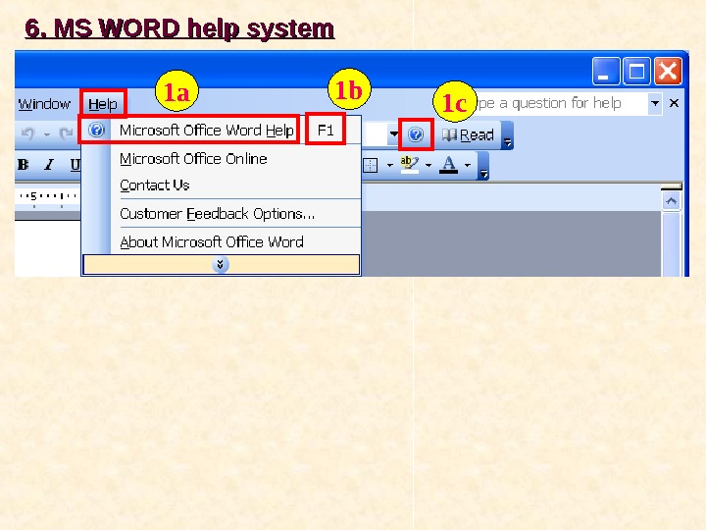Switch to Read layout view
Image resolution: width=706 pixels, height=530 pixels.
469,134
